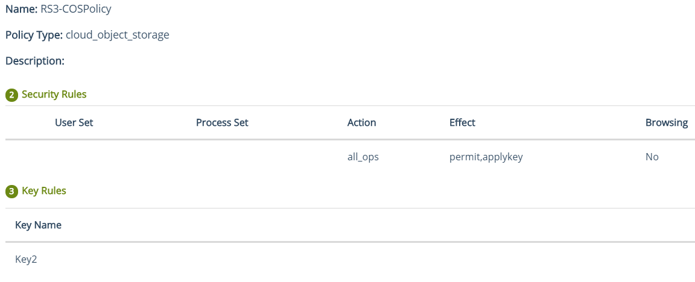Screen dimensions: 695x282
Task: Click the Description field label
Action: tap(34, 61)
